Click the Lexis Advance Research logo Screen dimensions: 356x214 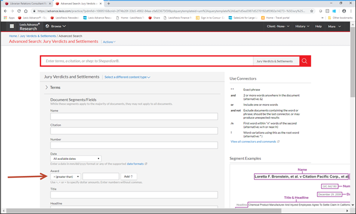[29, 27]
